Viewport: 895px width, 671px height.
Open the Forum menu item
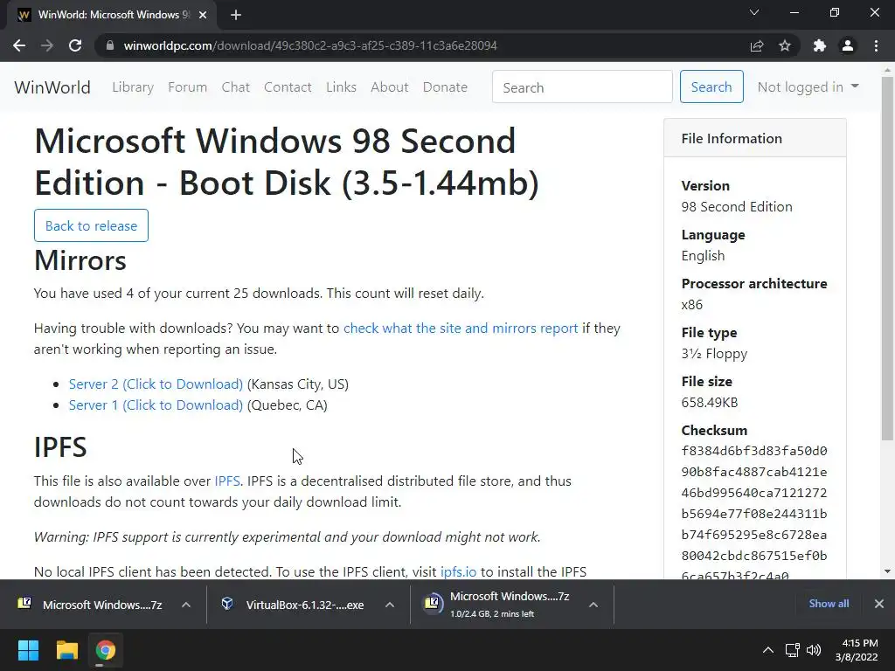[x=187, y=86]
